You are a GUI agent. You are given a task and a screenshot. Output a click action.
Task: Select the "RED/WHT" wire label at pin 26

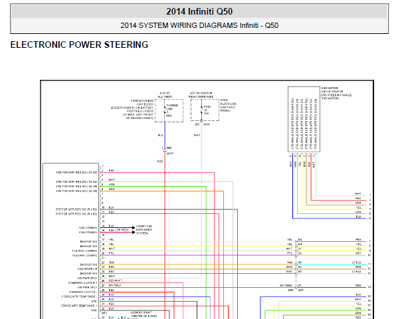115,280
